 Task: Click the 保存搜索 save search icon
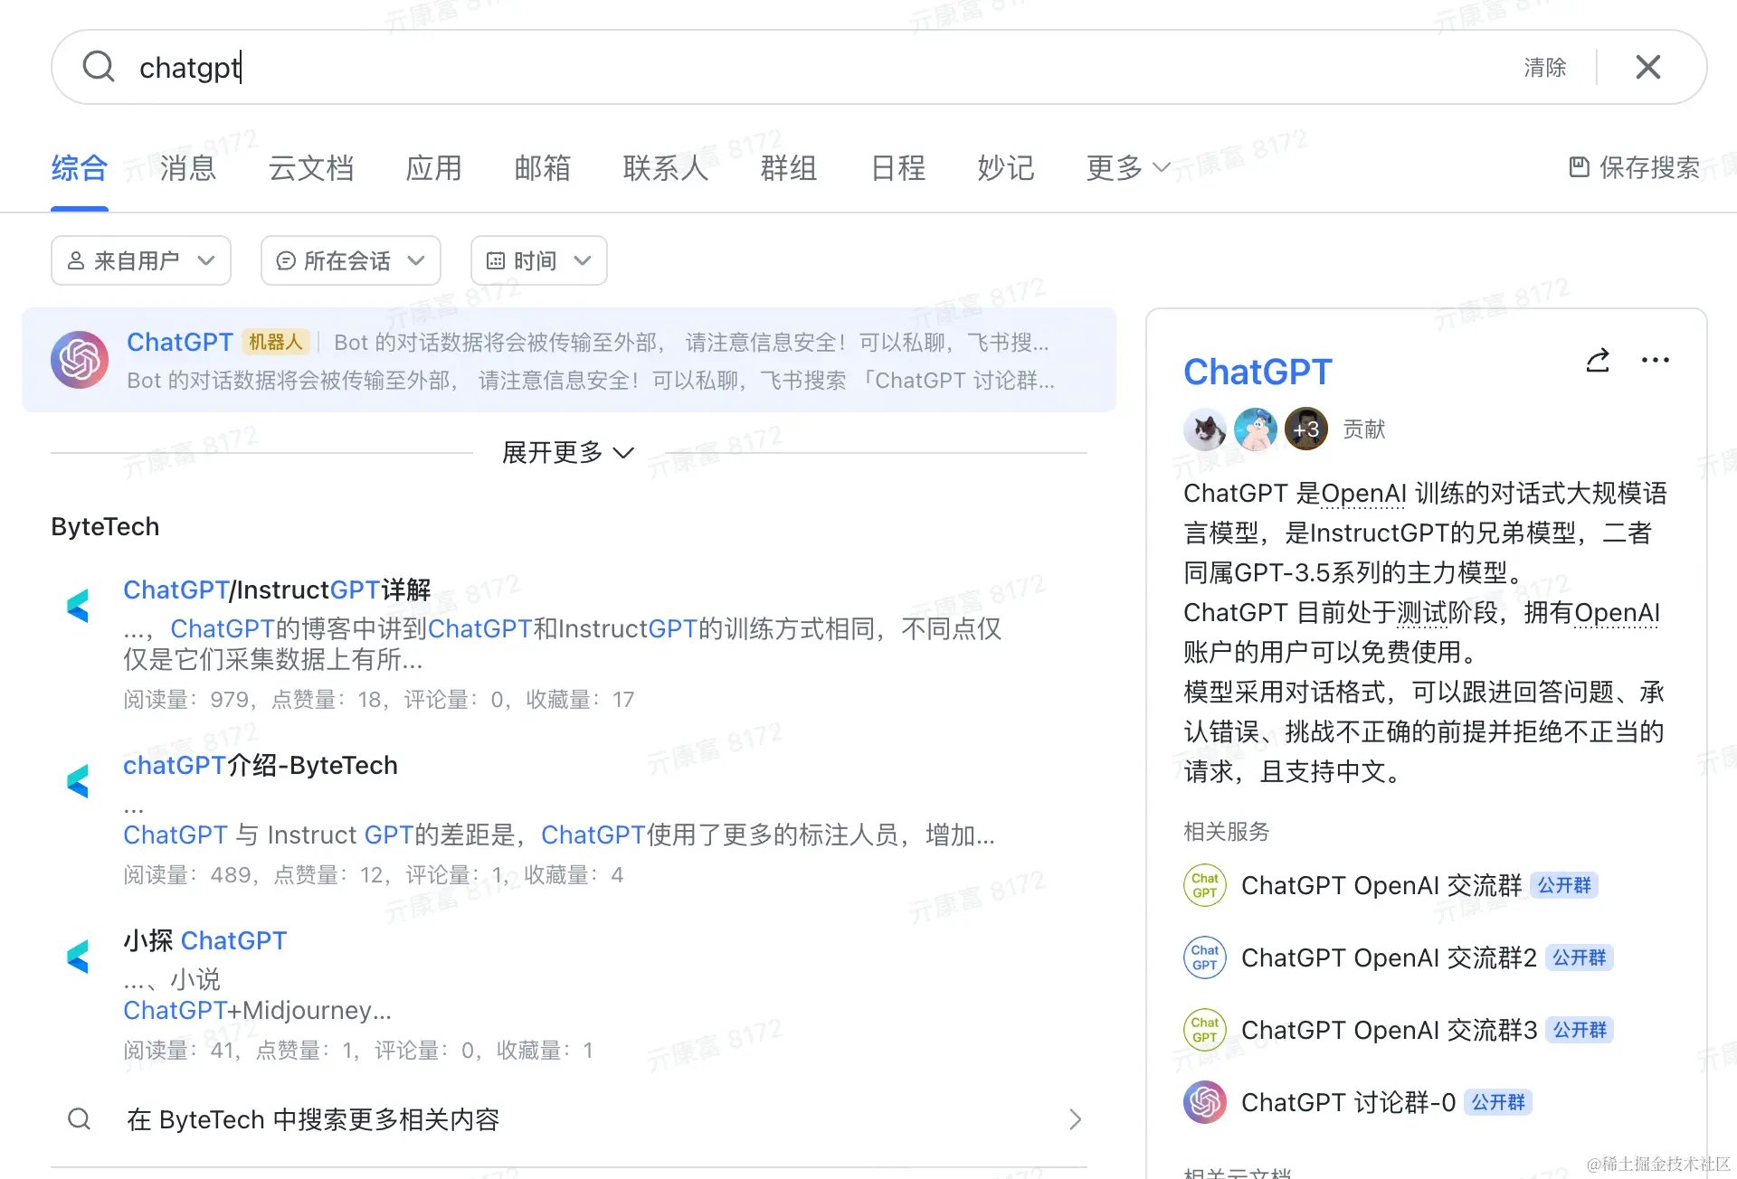[x=1579, y=167]
